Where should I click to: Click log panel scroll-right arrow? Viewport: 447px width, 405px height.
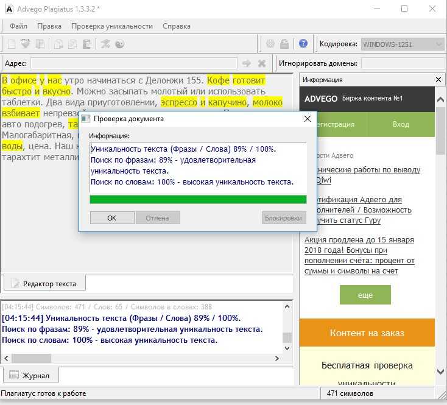[x=276, y=358]
